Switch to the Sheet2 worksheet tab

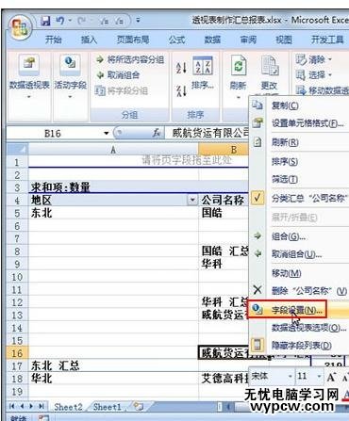tap(68, 407)
